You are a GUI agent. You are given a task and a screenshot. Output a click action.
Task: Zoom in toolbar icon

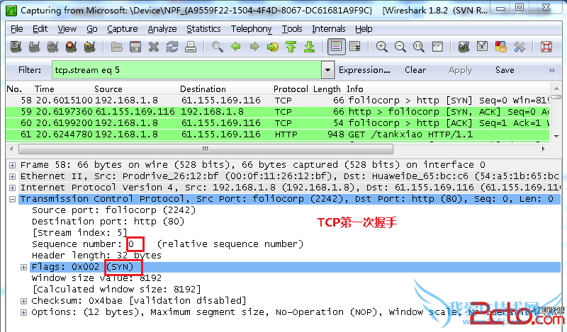click(382, 47)
